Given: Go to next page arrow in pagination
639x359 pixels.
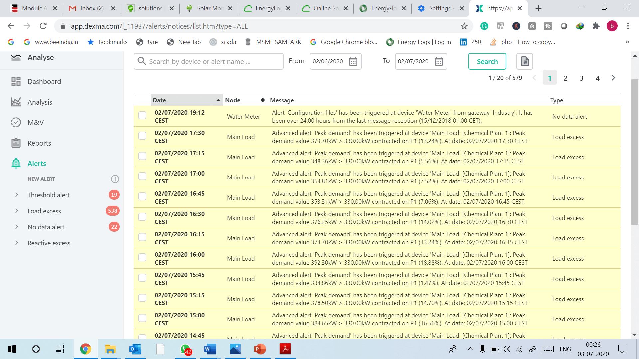Looking at the screenshot, I should [613, 78].
